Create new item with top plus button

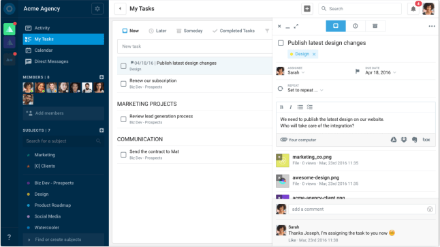click(x=307, y=9)
